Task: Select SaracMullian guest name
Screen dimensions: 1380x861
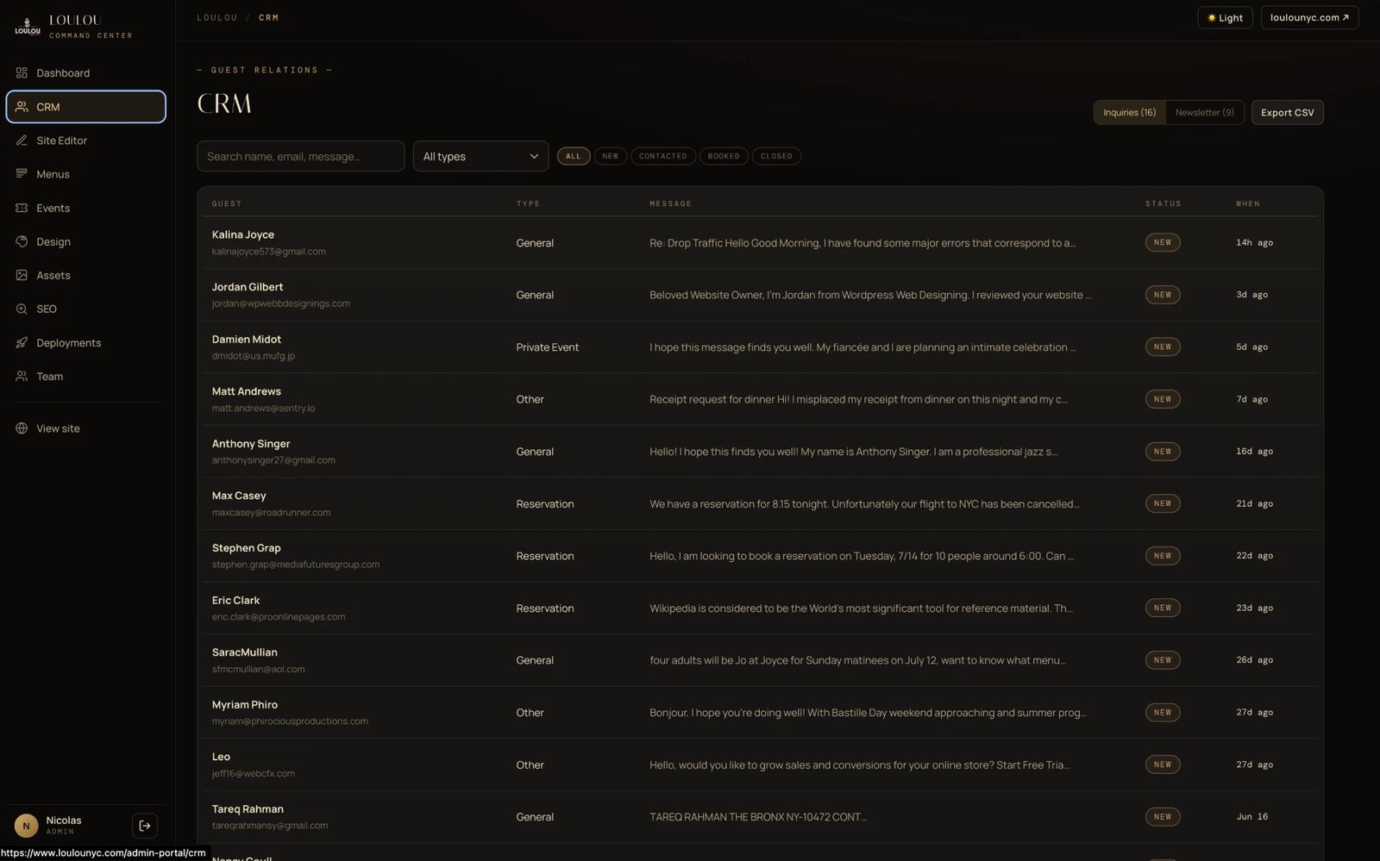Action: tap(245, 652)
